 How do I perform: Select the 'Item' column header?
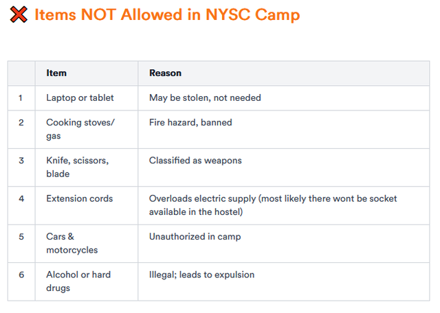tap(87, 73)
